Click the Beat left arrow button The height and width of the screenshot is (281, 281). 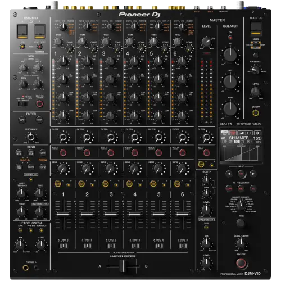pos(229,174)
